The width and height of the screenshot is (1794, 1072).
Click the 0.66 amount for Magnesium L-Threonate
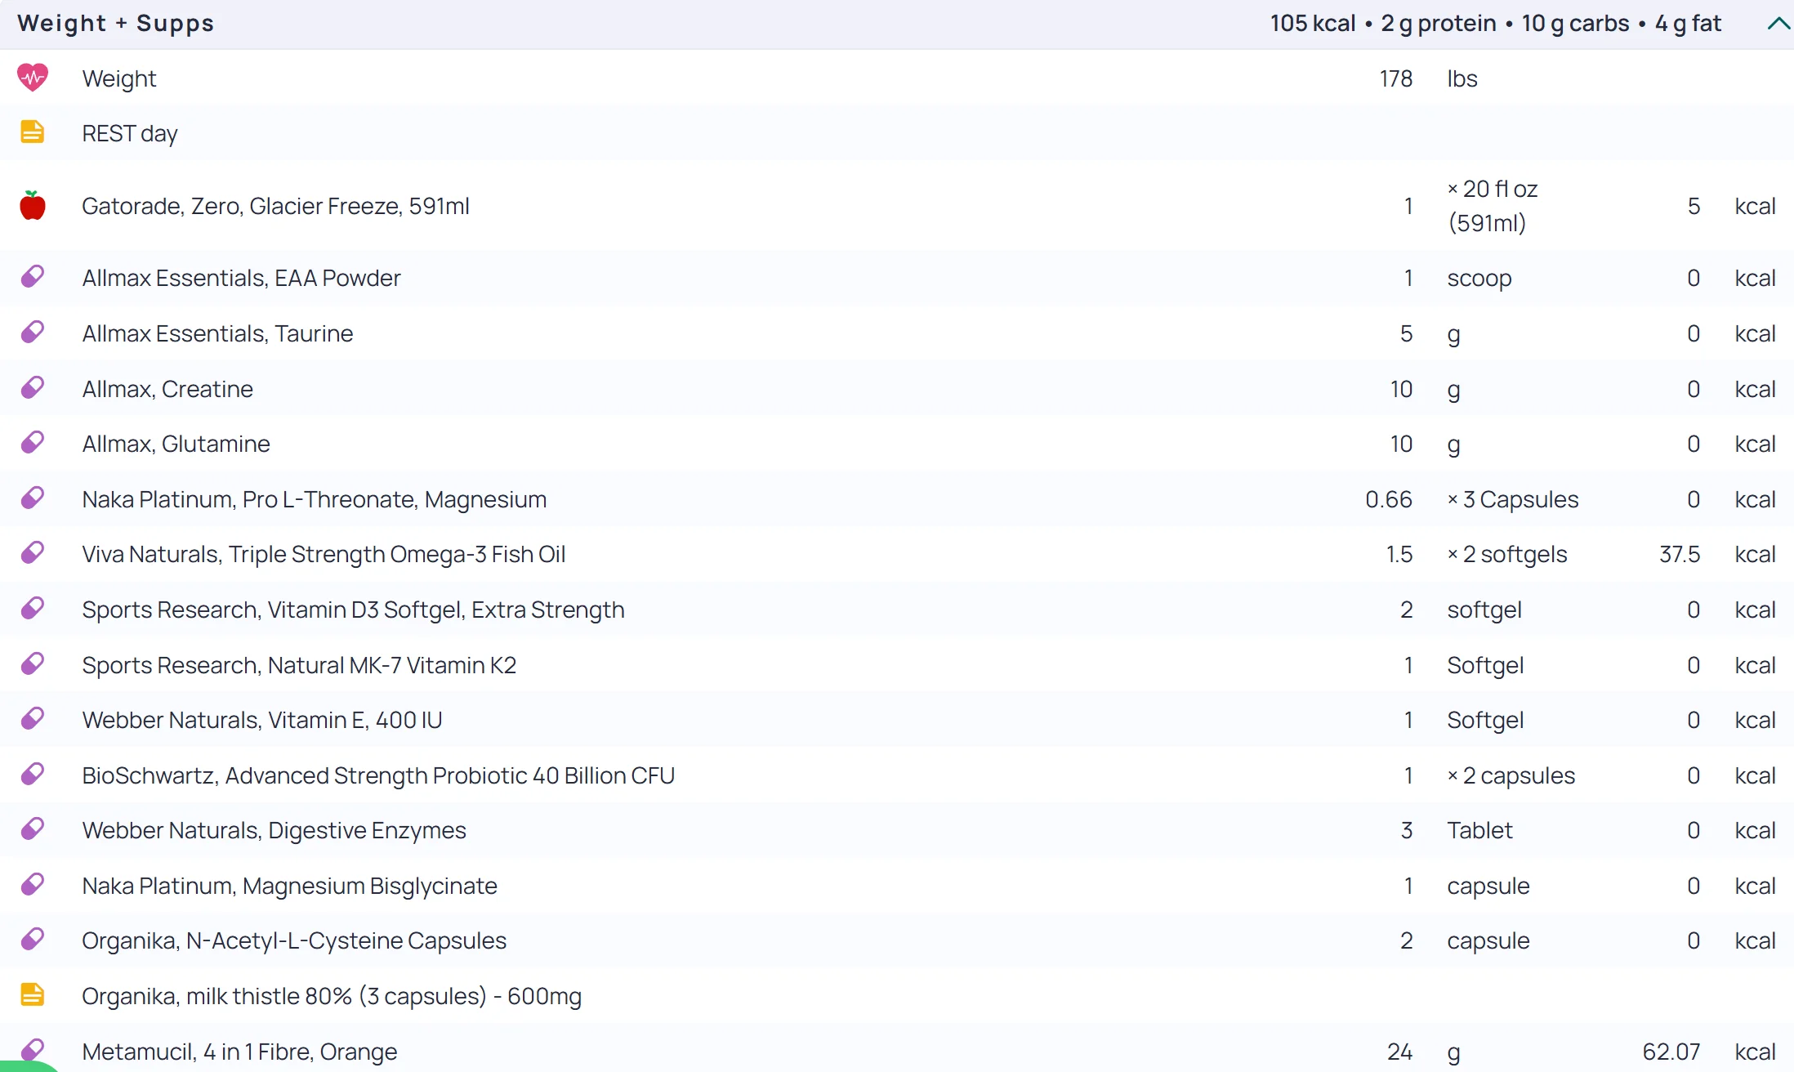1389,499
